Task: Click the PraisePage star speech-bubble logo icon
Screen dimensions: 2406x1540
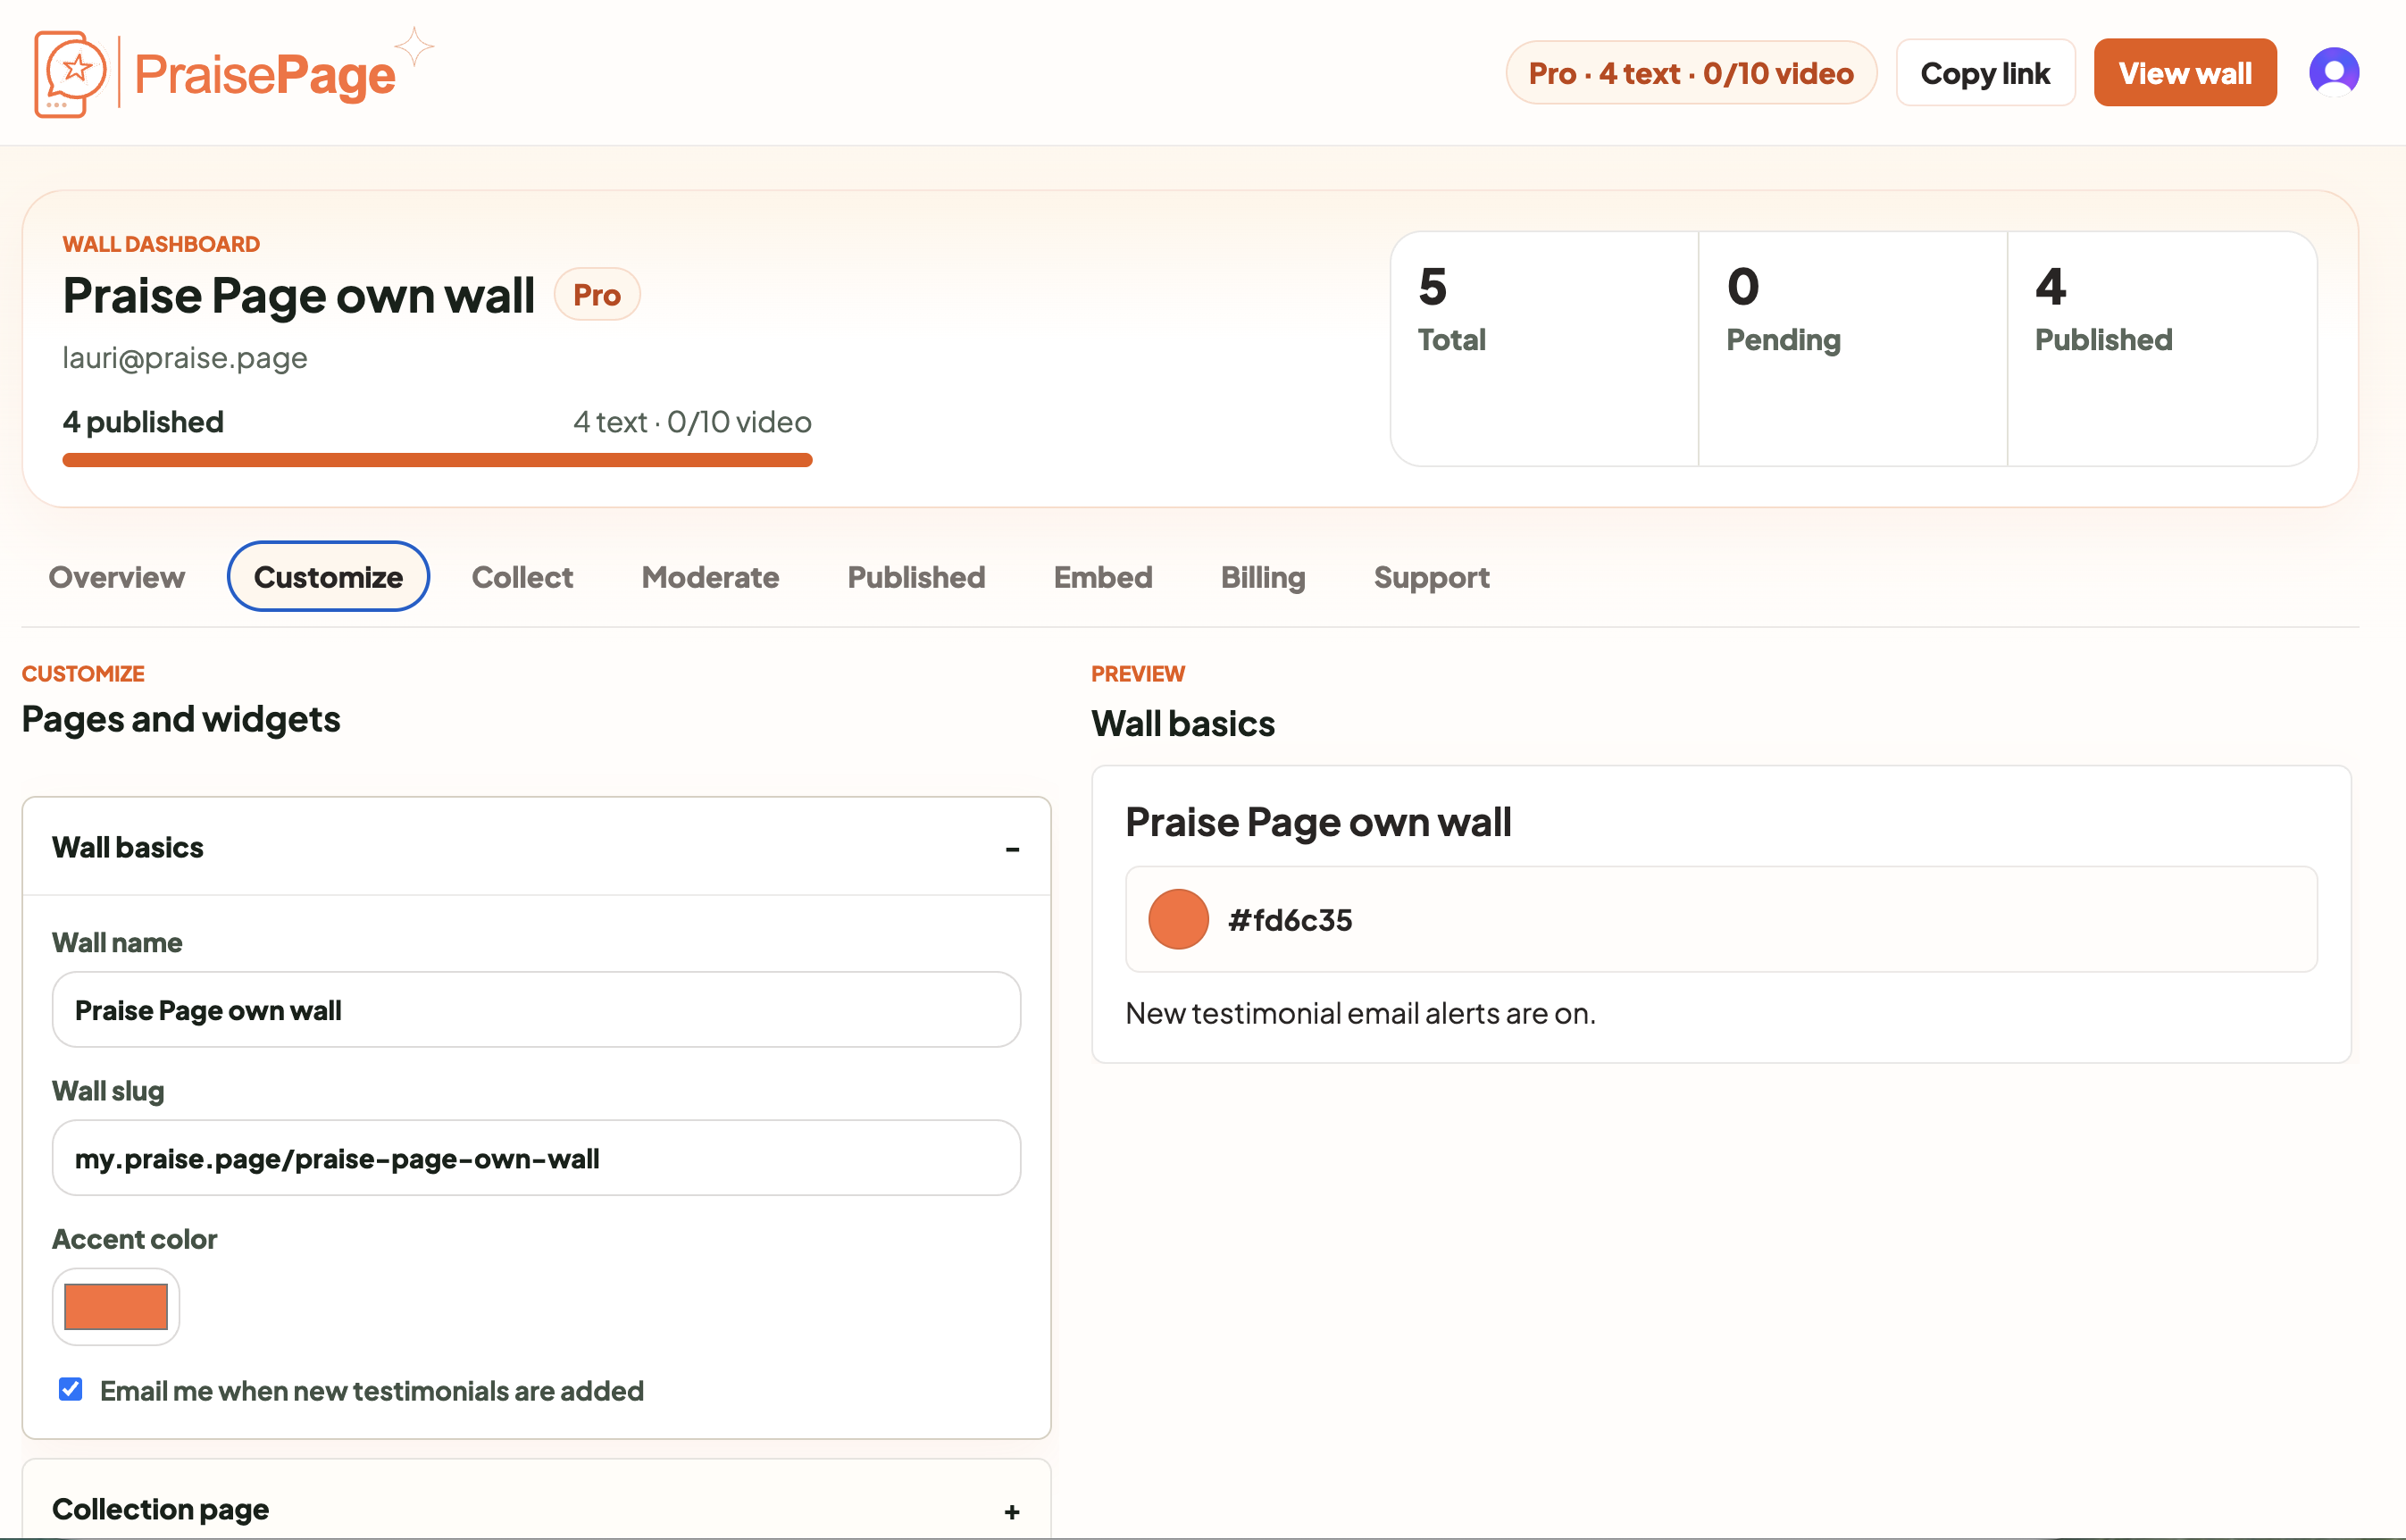Action: [x=70, y=74]
